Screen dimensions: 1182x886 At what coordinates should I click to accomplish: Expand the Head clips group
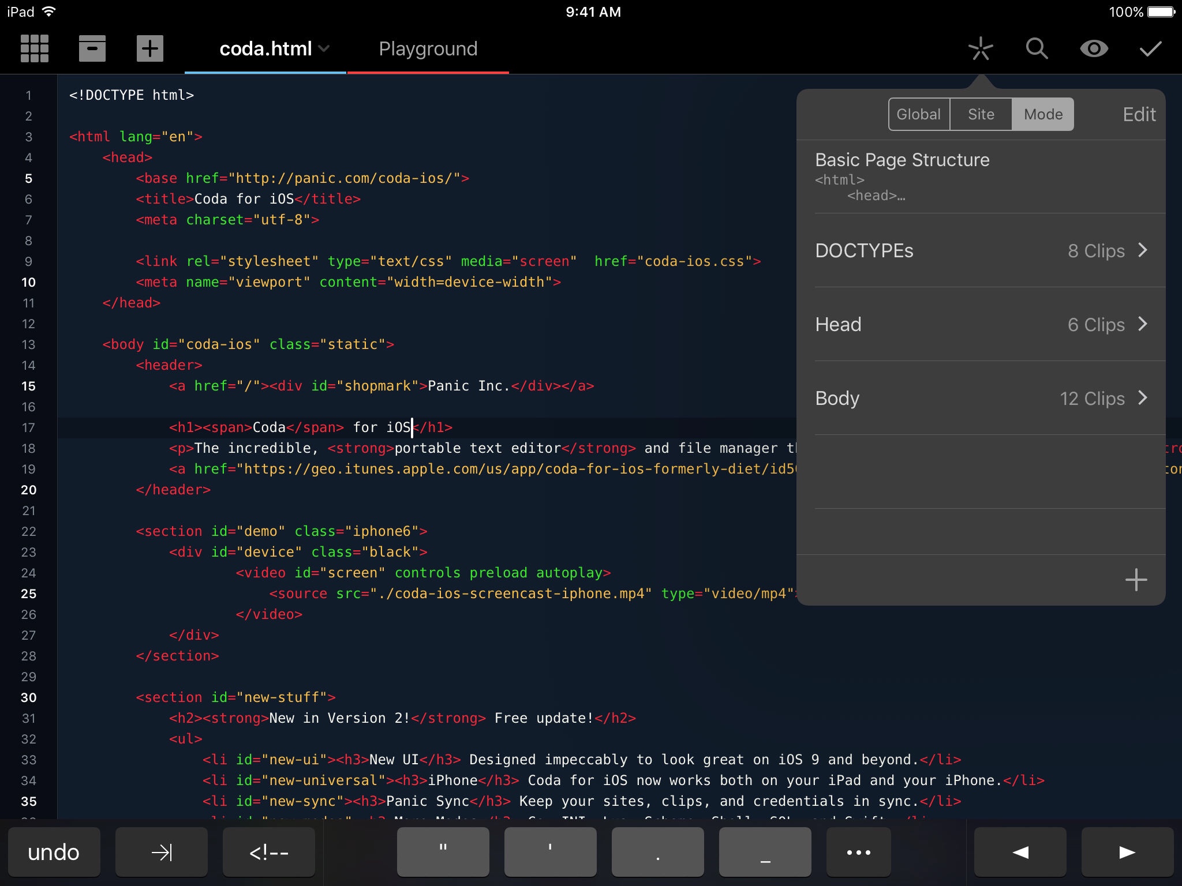pos(981,324)
